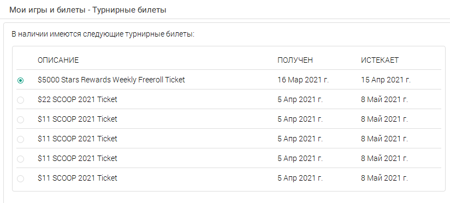Image resolution: width=450 pixels, height=203 pixels.
Task: Select the $5000 Stars Rewards Weekly Freeroll radio button
Action: (x=20, y=81)
